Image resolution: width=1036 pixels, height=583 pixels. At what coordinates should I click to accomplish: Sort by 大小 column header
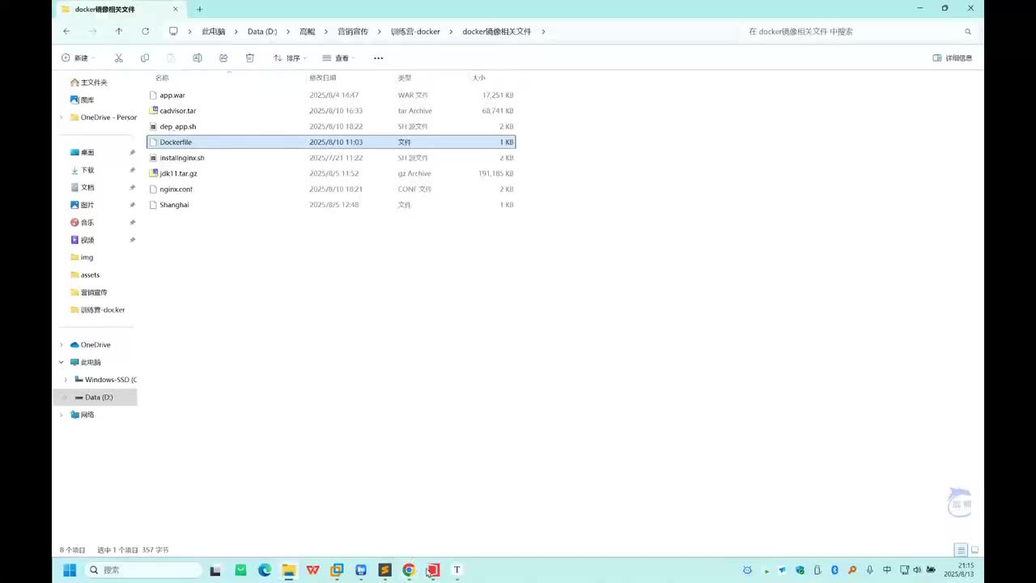click(479, 78)
